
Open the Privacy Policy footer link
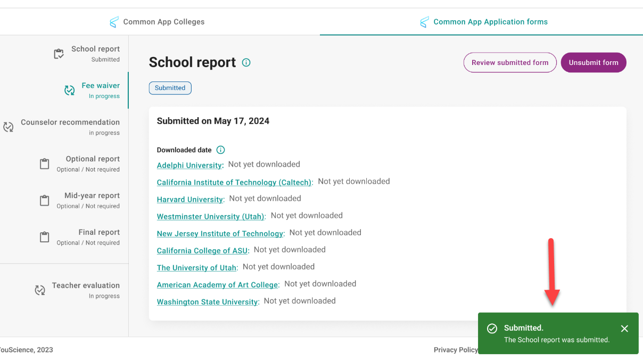pos(455,350)
